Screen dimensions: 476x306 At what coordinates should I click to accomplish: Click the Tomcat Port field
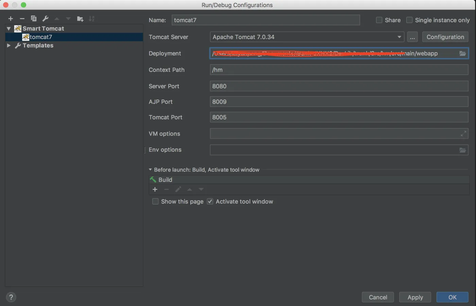pos(339,117)
